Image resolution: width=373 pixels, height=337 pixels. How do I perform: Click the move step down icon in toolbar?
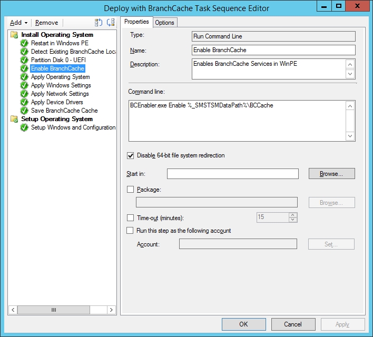[111, 23]
